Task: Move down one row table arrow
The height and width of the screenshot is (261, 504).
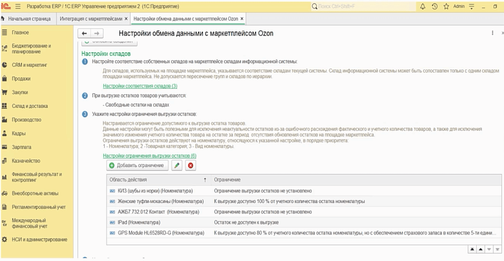Action: 489,250
